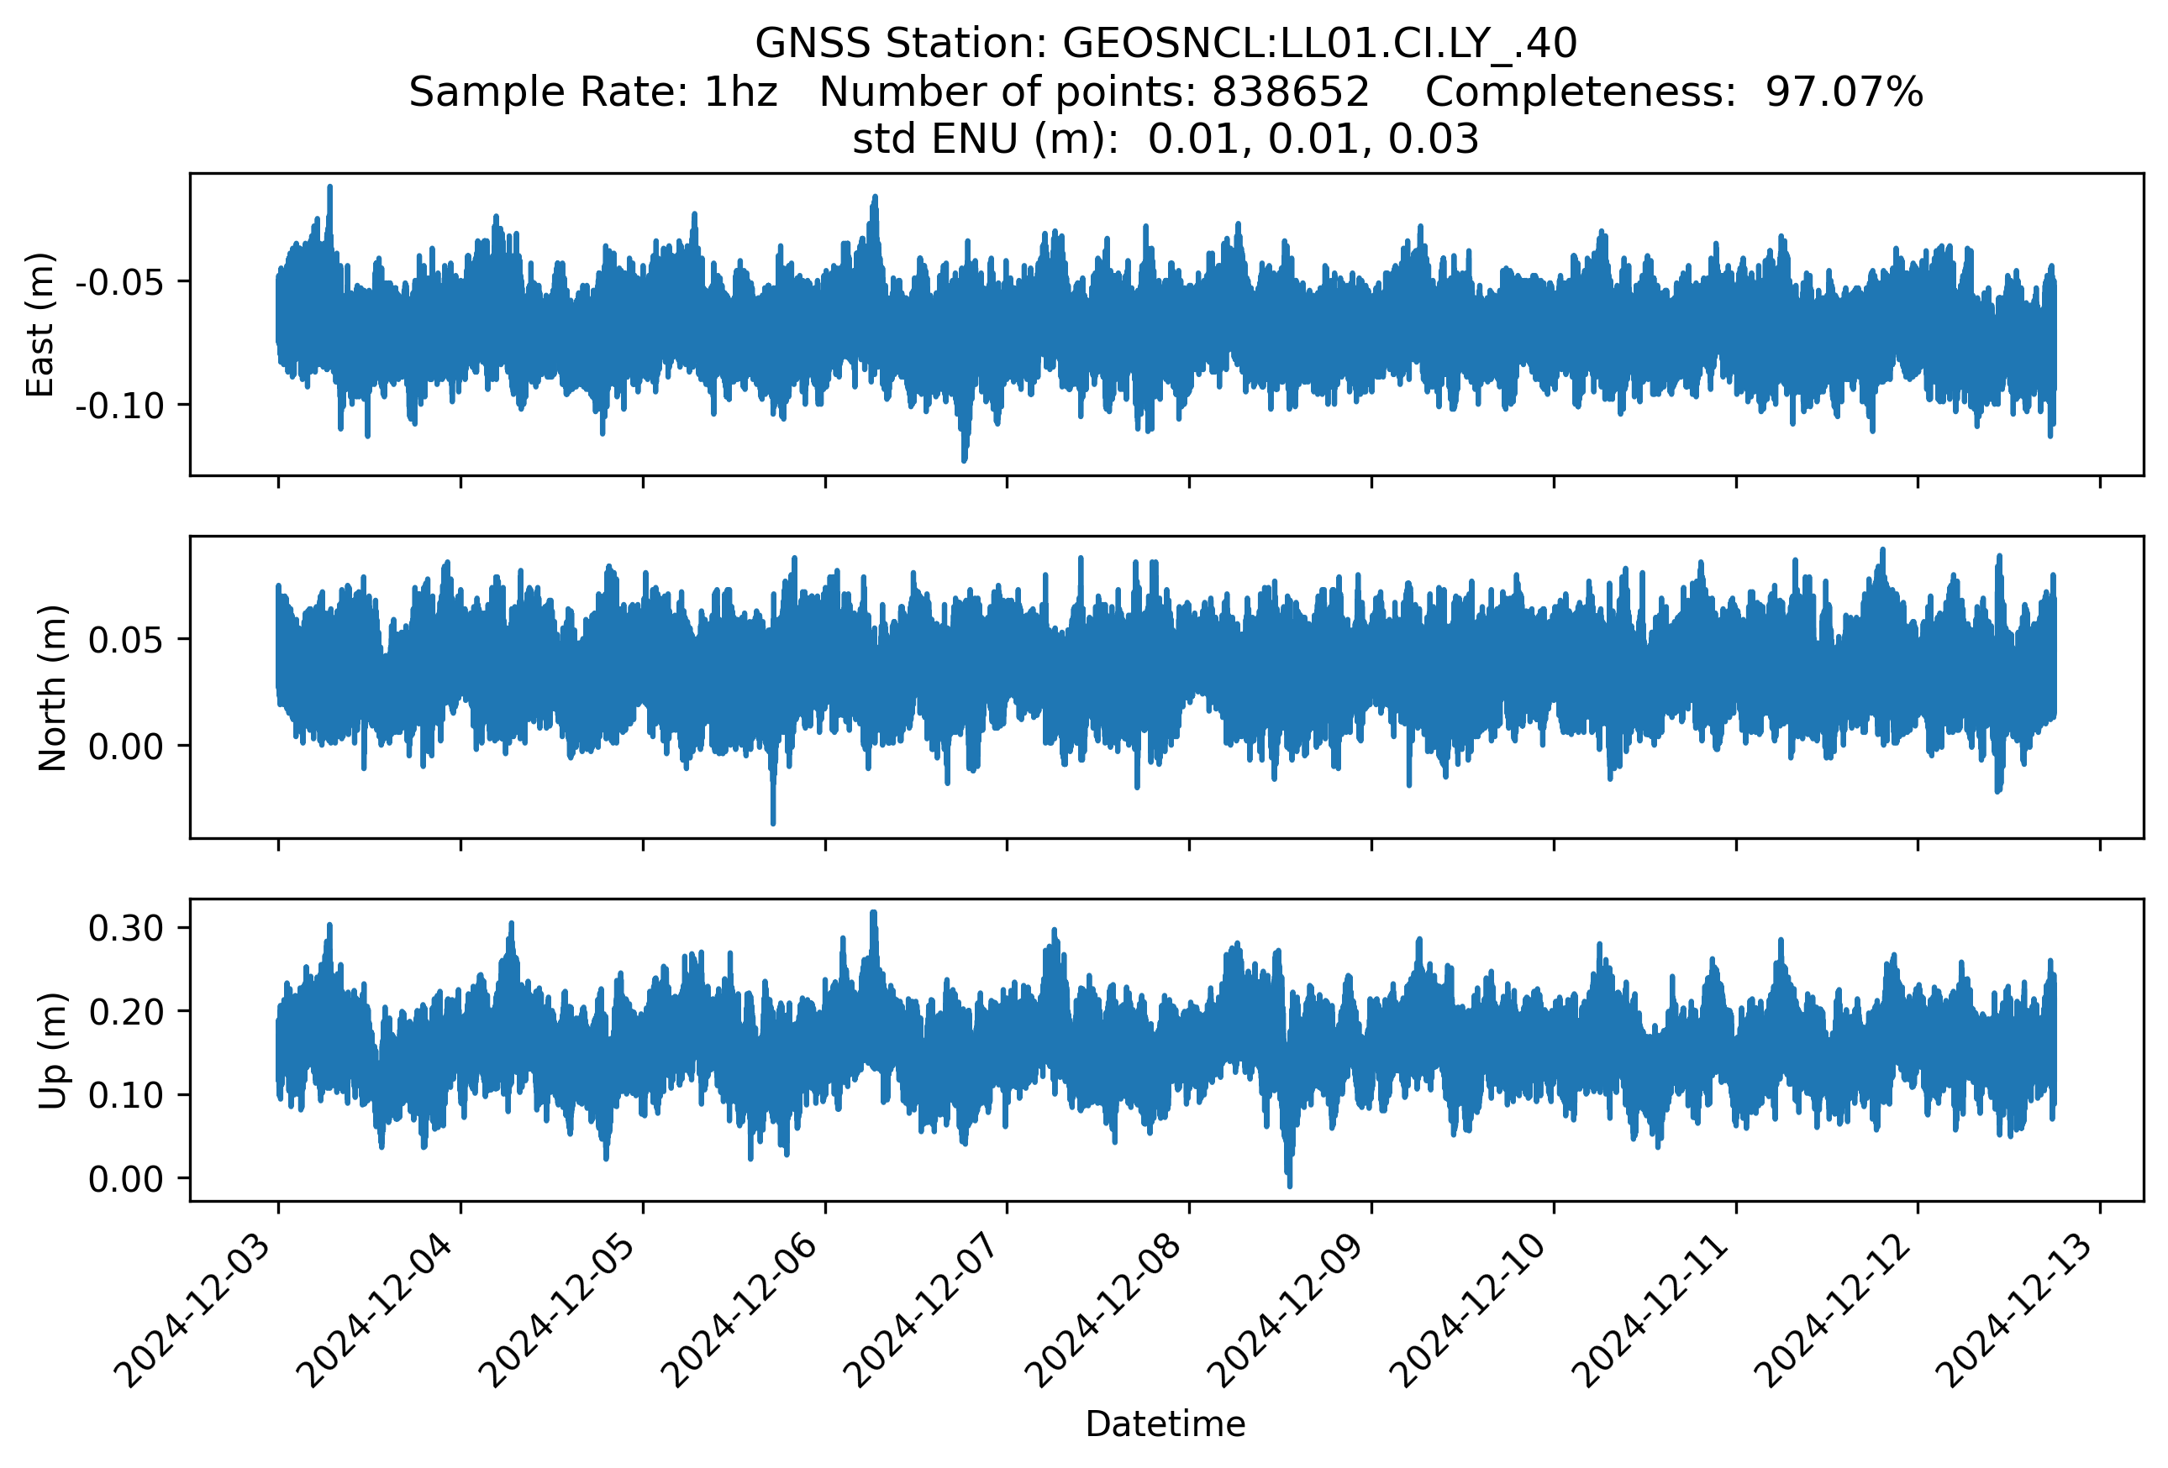Click the 0.00 tick on the Up axis
The image size is (2168, 1468).
pos(126,1179)
